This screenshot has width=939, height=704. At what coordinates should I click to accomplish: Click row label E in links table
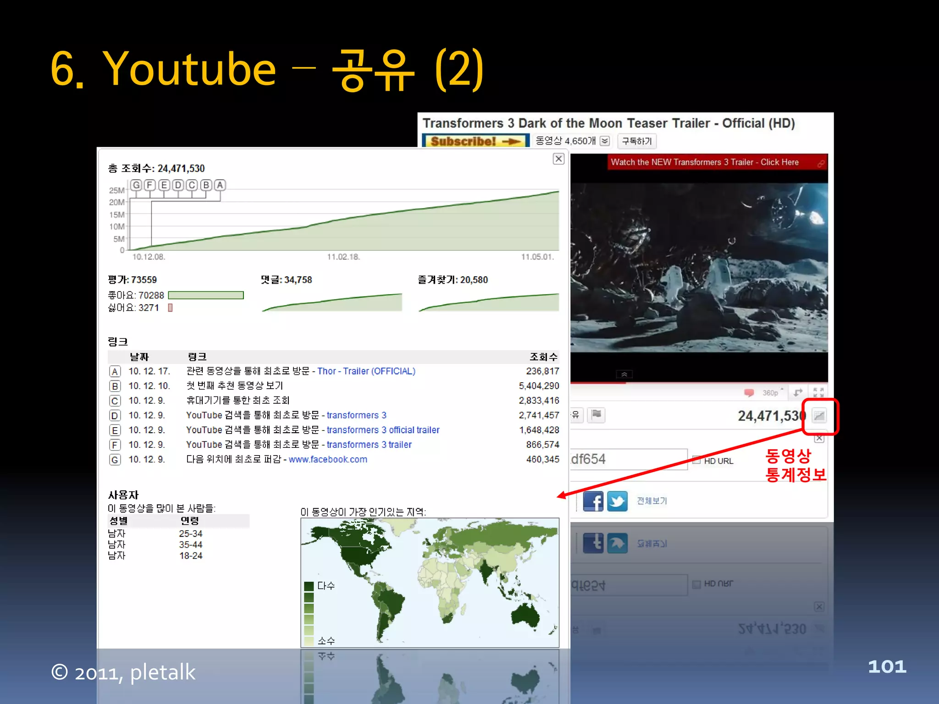pos(115,430)
